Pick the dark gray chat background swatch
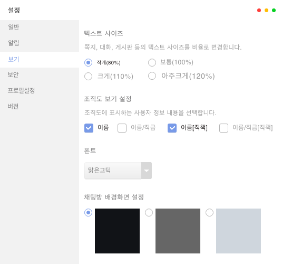Viewport: 282px width, 264px height. pyautogui.click(x=178, y=231)
